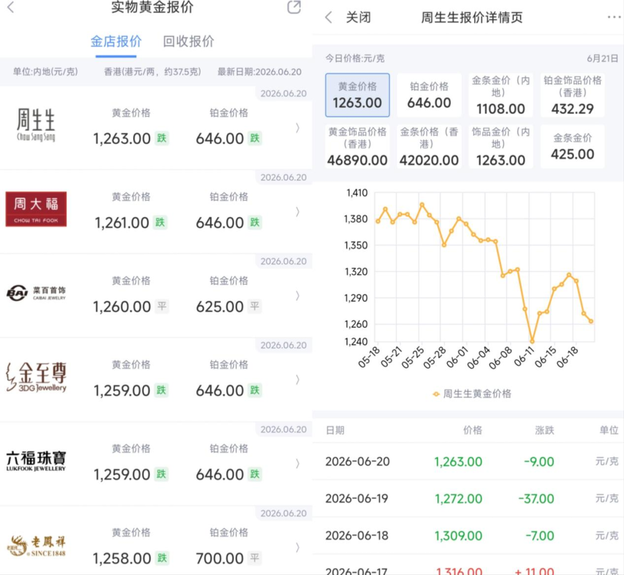Open 金至尊 row details chevron
Viewport: 624px width, 575px height.
click(297, 380)
